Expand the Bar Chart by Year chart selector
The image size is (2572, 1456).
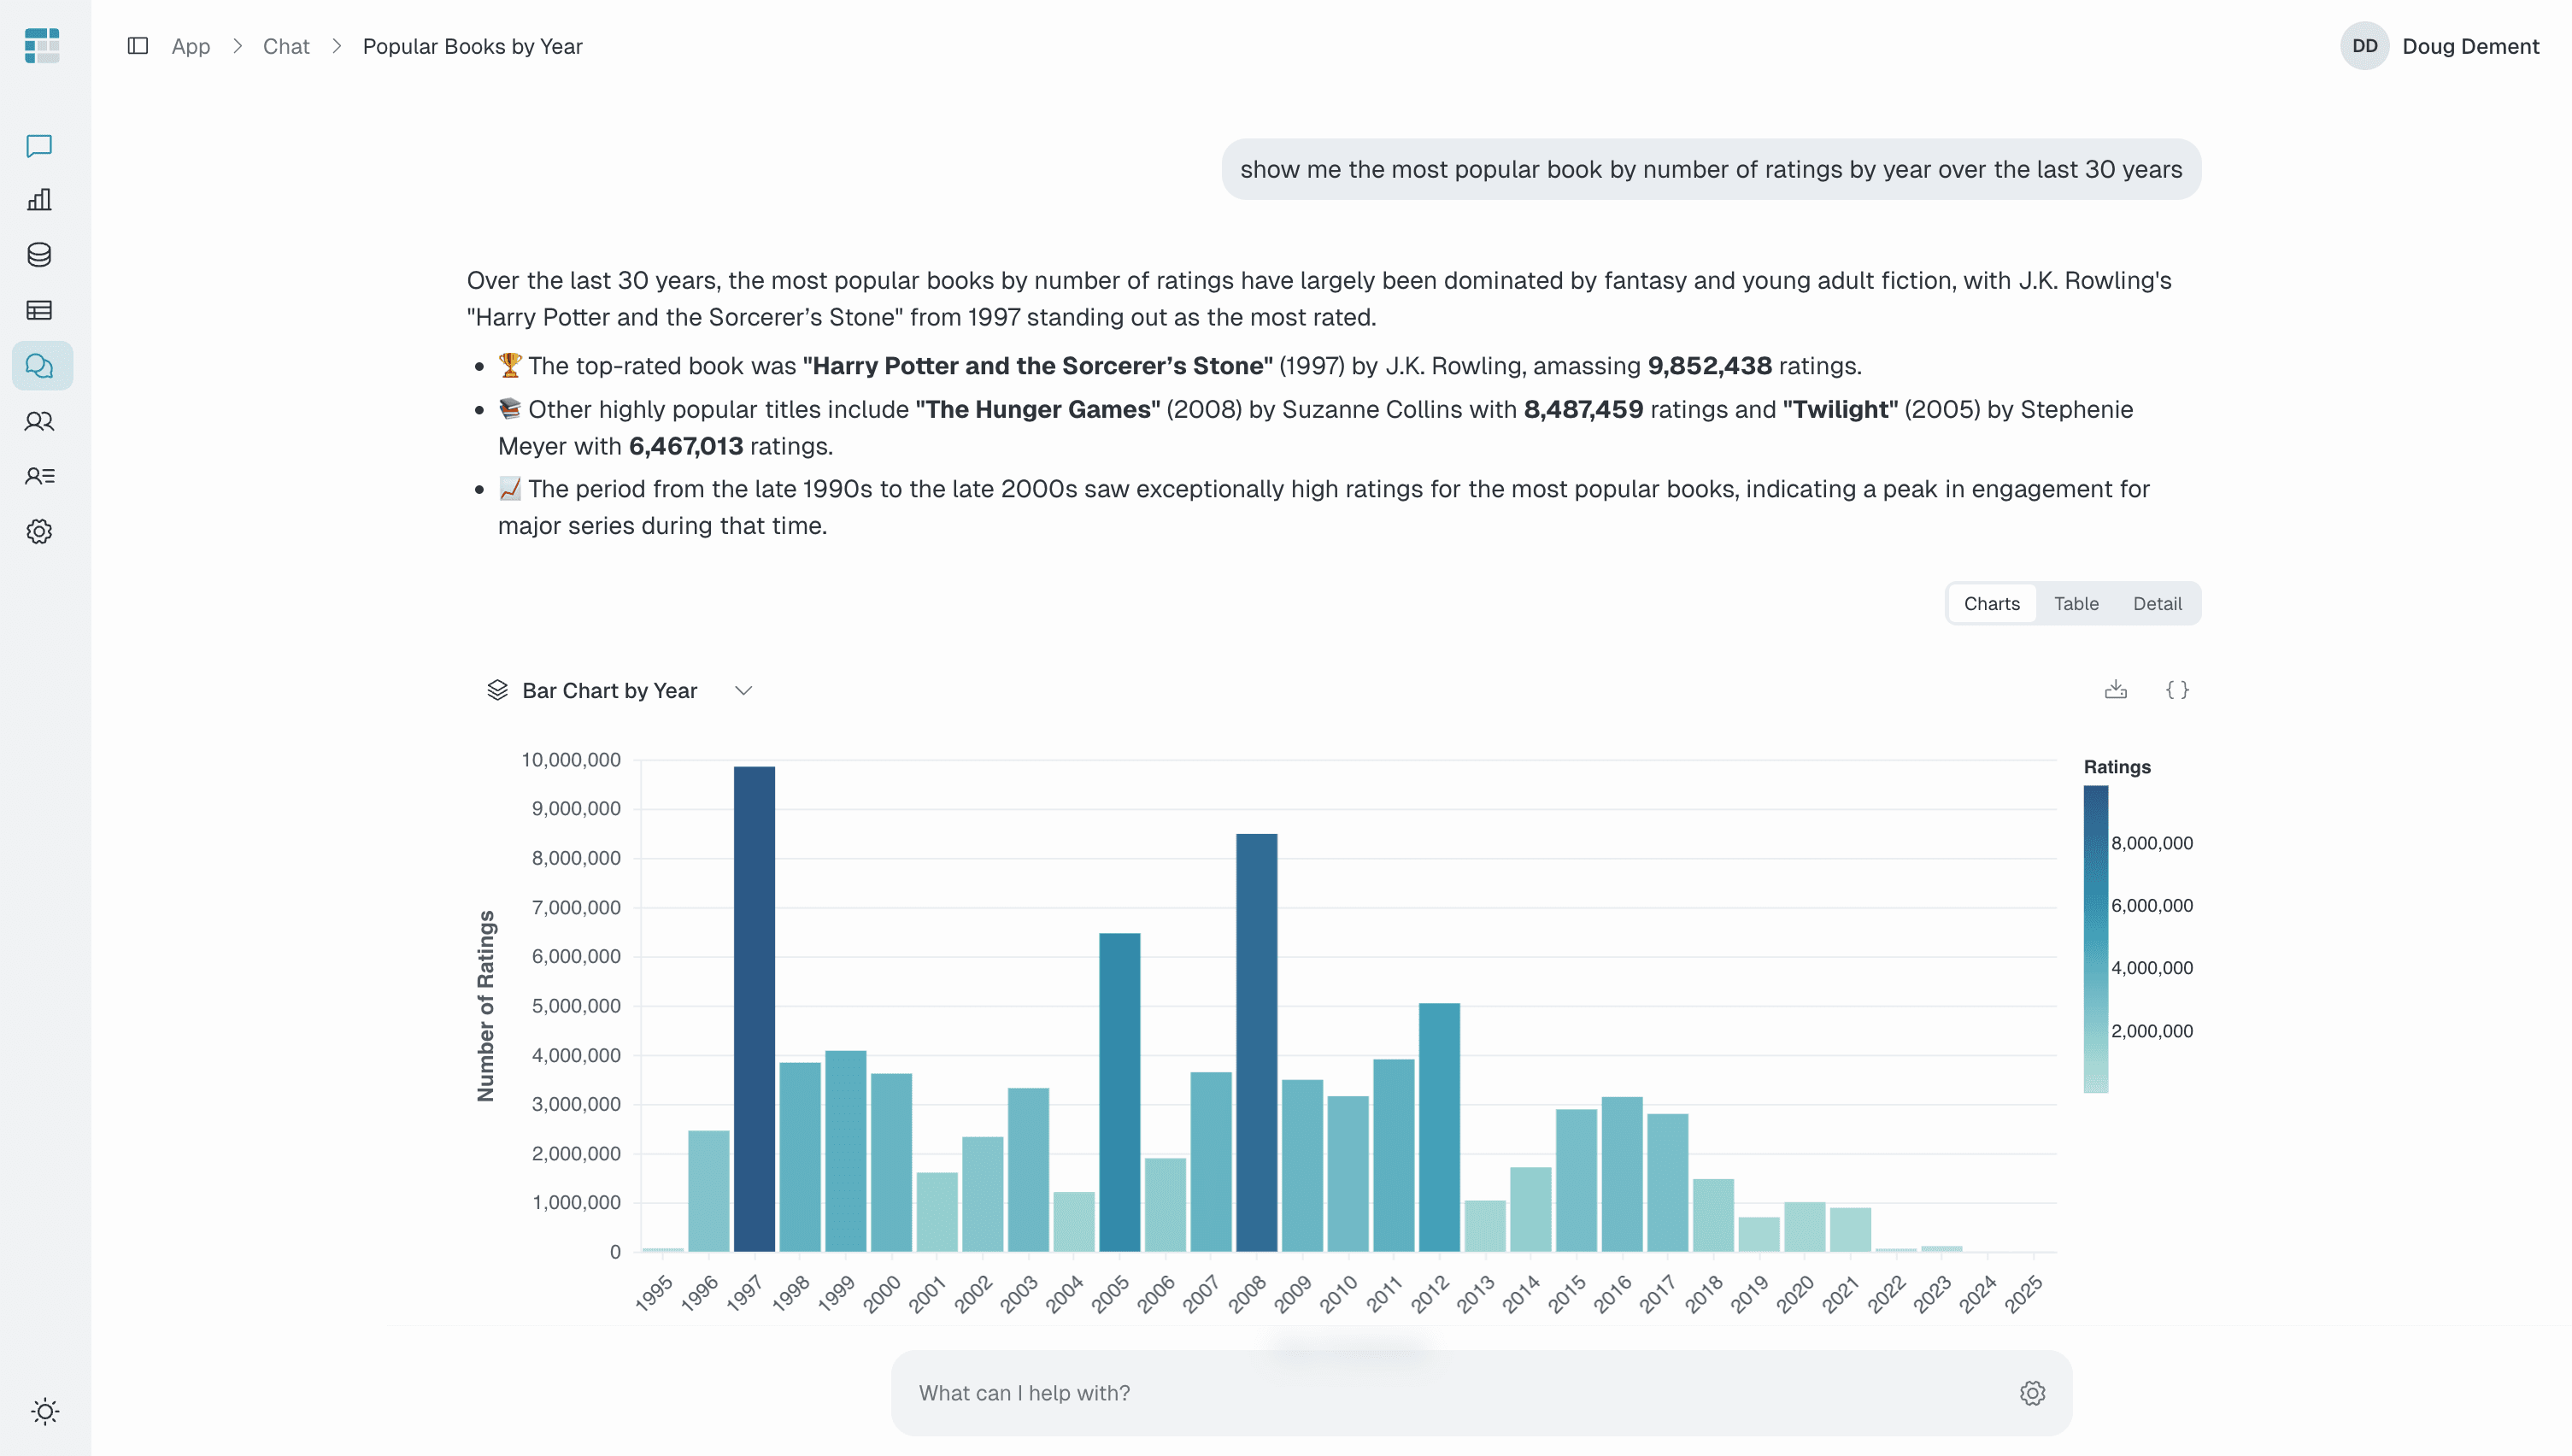[743, 690]
